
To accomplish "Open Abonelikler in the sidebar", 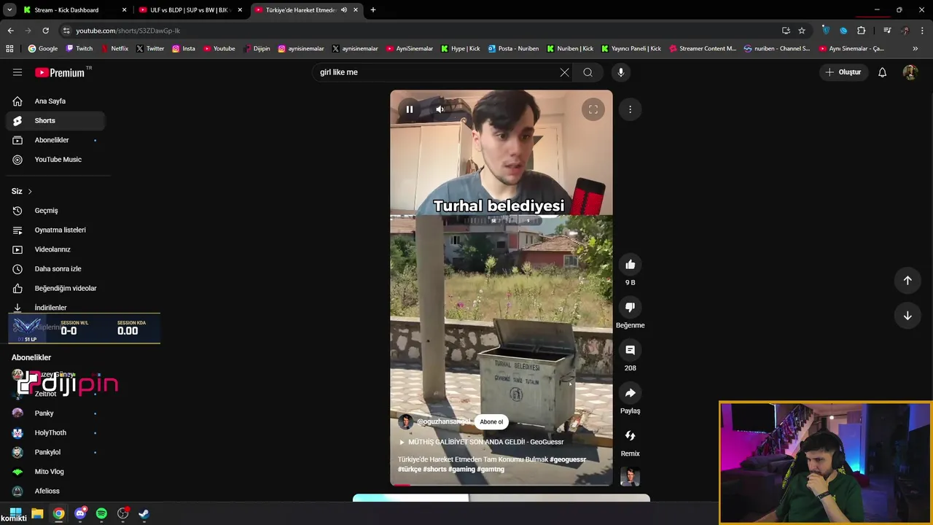I will [x=55, y=140].
